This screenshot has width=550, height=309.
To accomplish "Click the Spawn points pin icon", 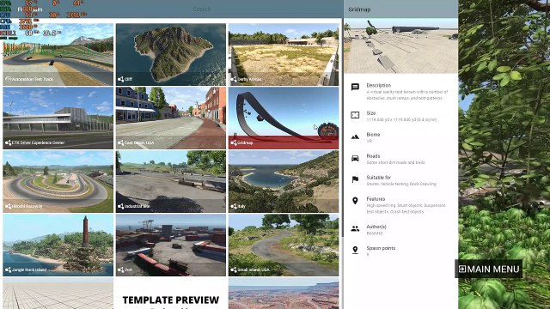I will 355,250.
